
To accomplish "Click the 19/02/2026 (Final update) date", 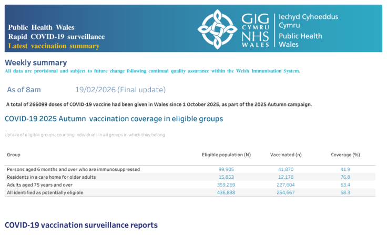I will pyautogui.click(x=120, y=90).
